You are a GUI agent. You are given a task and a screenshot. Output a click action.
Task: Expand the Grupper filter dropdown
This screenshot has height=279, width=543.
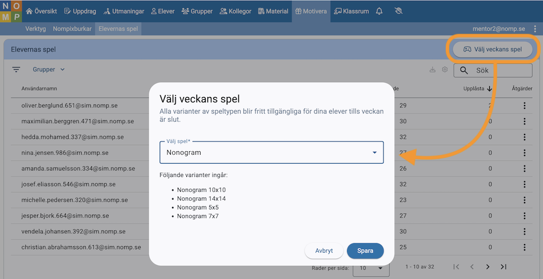coord(49,70)
